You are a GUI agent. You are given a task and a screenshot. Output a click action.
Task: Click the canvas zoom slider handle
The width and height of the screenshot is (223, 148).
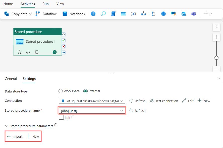pyautogui.click(x=216, y=58)
